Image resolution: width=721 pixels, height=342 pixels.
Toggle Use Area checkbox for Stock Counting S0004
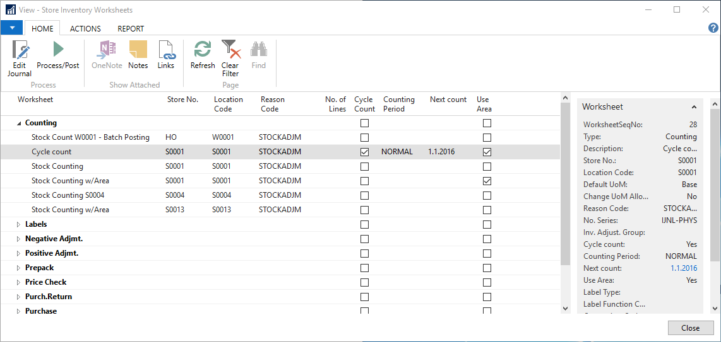(487, 195)
